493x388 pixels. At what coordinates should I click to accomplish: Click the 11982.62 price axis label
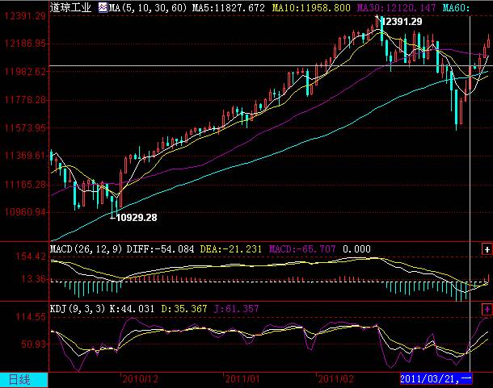click(25, 72)
